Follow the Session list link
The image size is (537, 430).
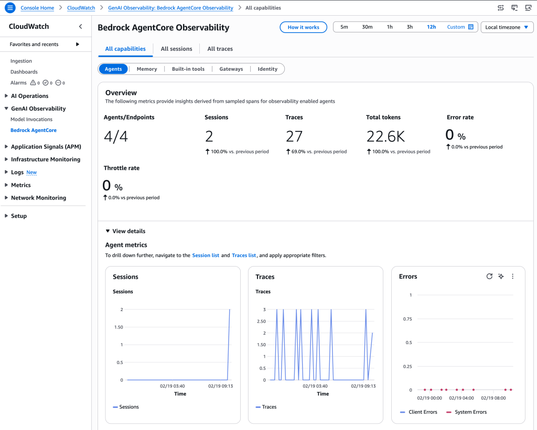(x=206, y=256)
